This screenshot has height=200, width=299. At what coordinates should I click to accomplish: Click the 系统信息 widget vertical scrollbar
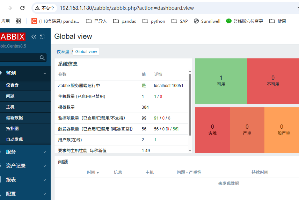190,105
